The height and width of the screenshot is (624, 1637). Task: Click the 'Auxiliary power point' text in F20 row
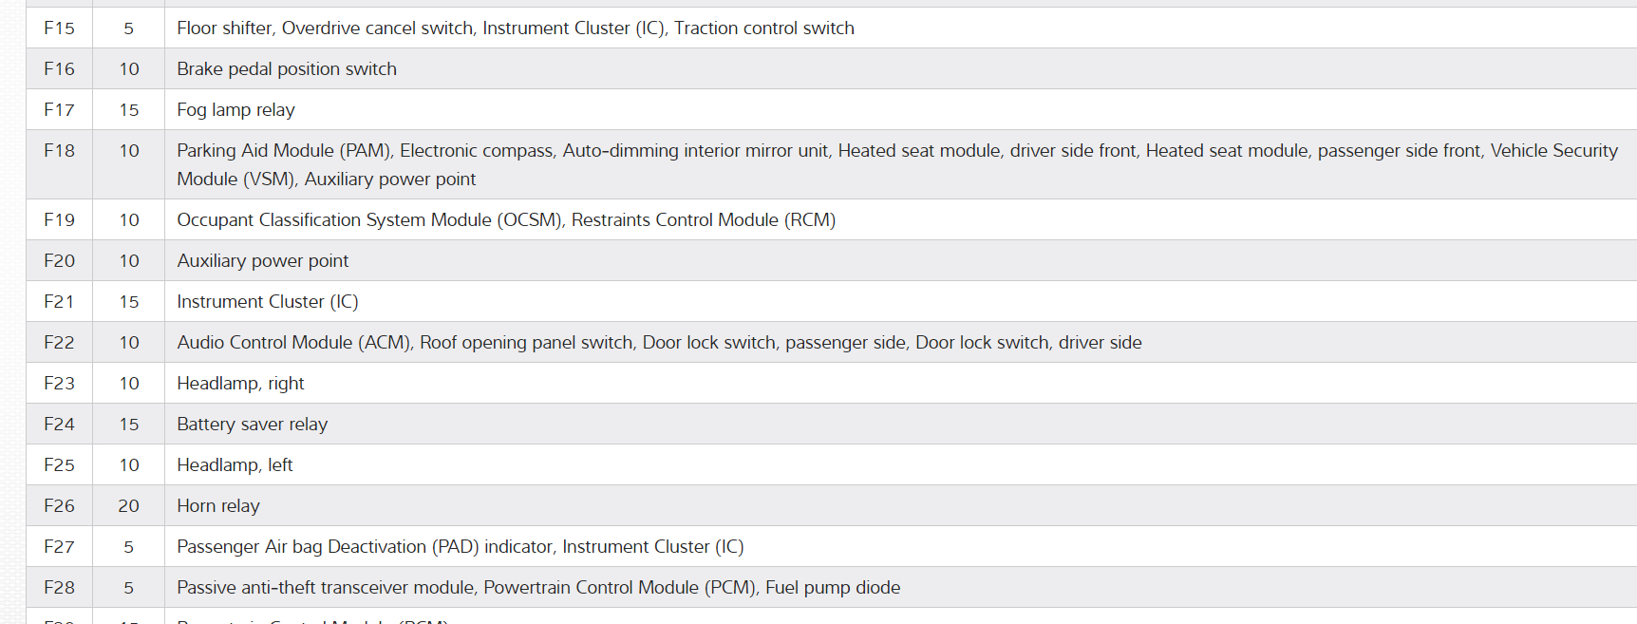262,261
